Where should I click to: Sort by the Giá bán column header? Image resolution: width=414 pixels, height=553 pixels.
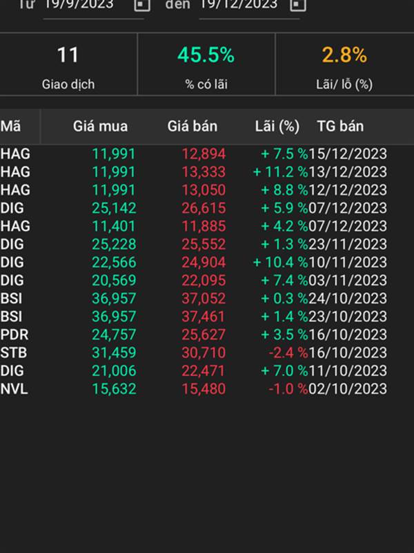coord(193,126)
